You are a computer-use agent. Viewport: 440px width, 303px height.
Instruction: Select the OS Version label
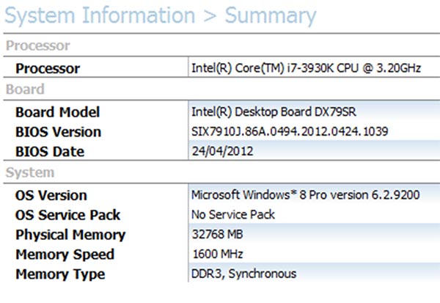tap(51, 196)
